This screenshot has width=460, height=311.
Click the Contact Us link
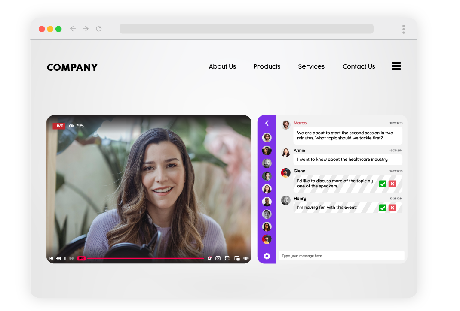tap(359, 66)
